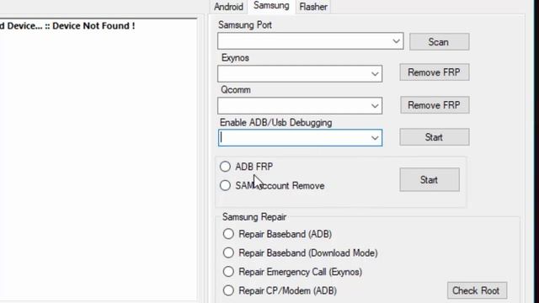Viewport: 539px width, 303px height.
Task: Click Remove FRP for Exynos
Action: (435, 72)
